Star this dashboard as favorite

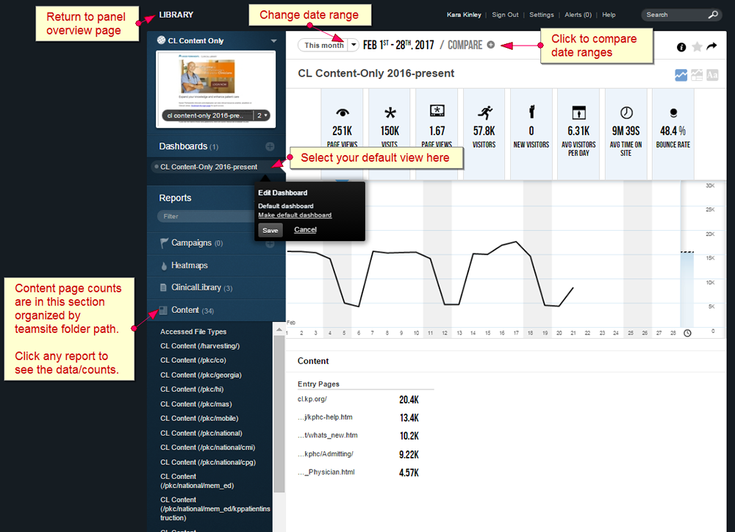click(697, 47)
